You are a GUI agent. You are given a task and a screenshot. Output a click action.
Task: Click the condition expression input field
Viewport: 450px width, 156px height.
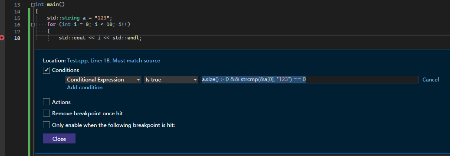pyautogui.click(x=309, y=80)
